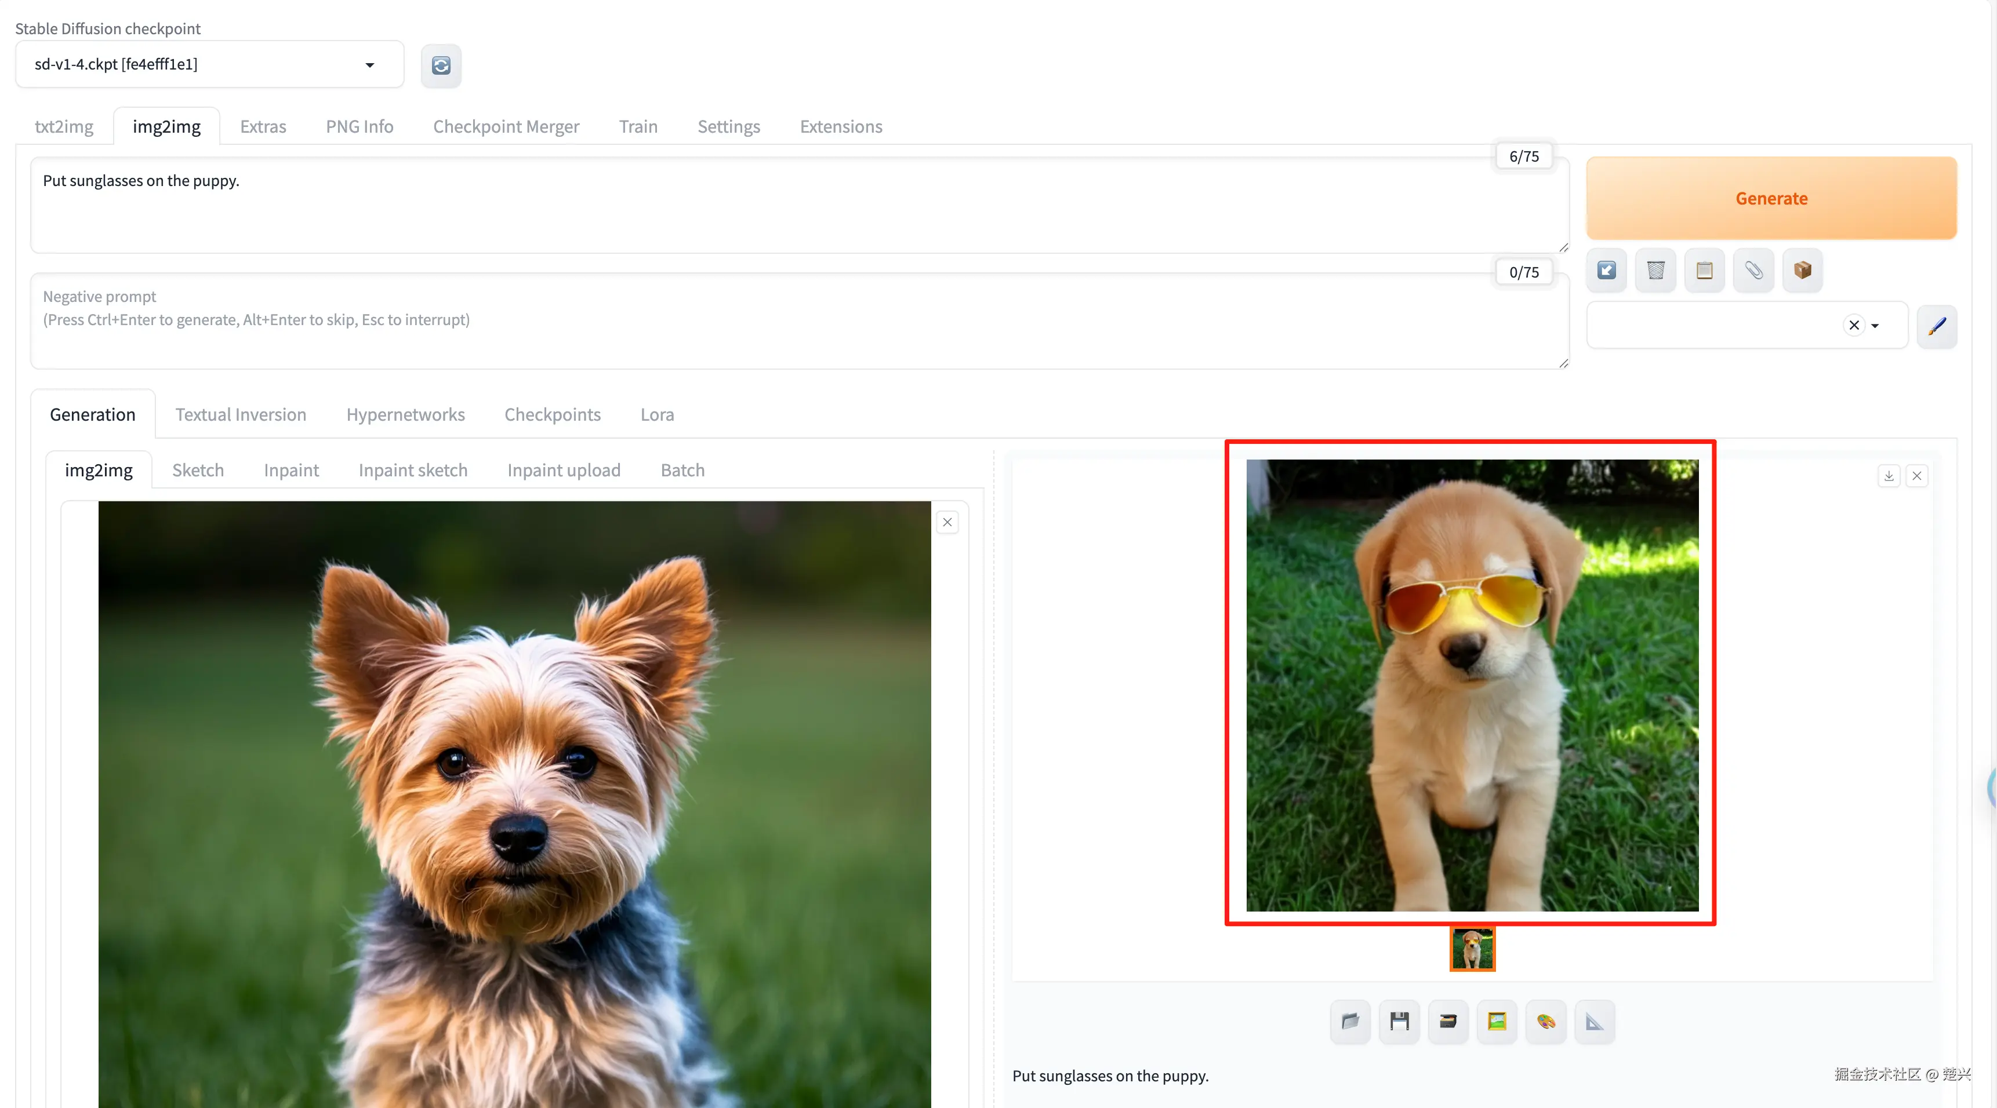The image size is (1997, 1108).
Task: Switch to the txt2img tab
Action: click(x=64, y=126)
